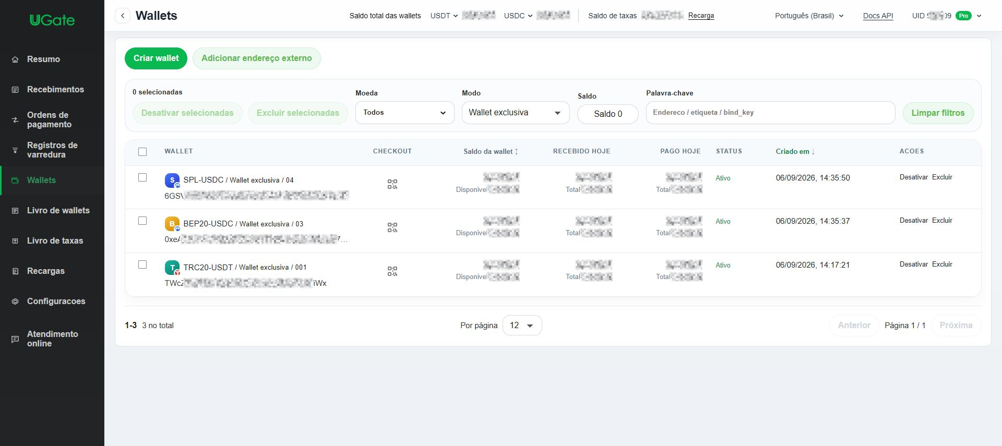Click the Registros de varredura filter icon
Screen dimensions: 1002x446
pos(15,150)
